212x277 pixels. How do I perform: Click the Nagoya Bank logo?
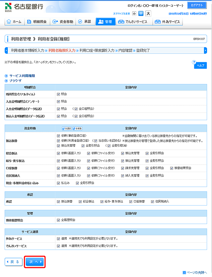click(x=24, y=7)
